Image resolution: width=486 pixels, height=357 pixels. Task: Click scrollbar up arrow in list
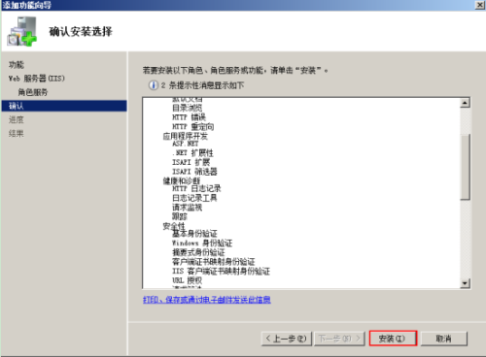(465, 103)
